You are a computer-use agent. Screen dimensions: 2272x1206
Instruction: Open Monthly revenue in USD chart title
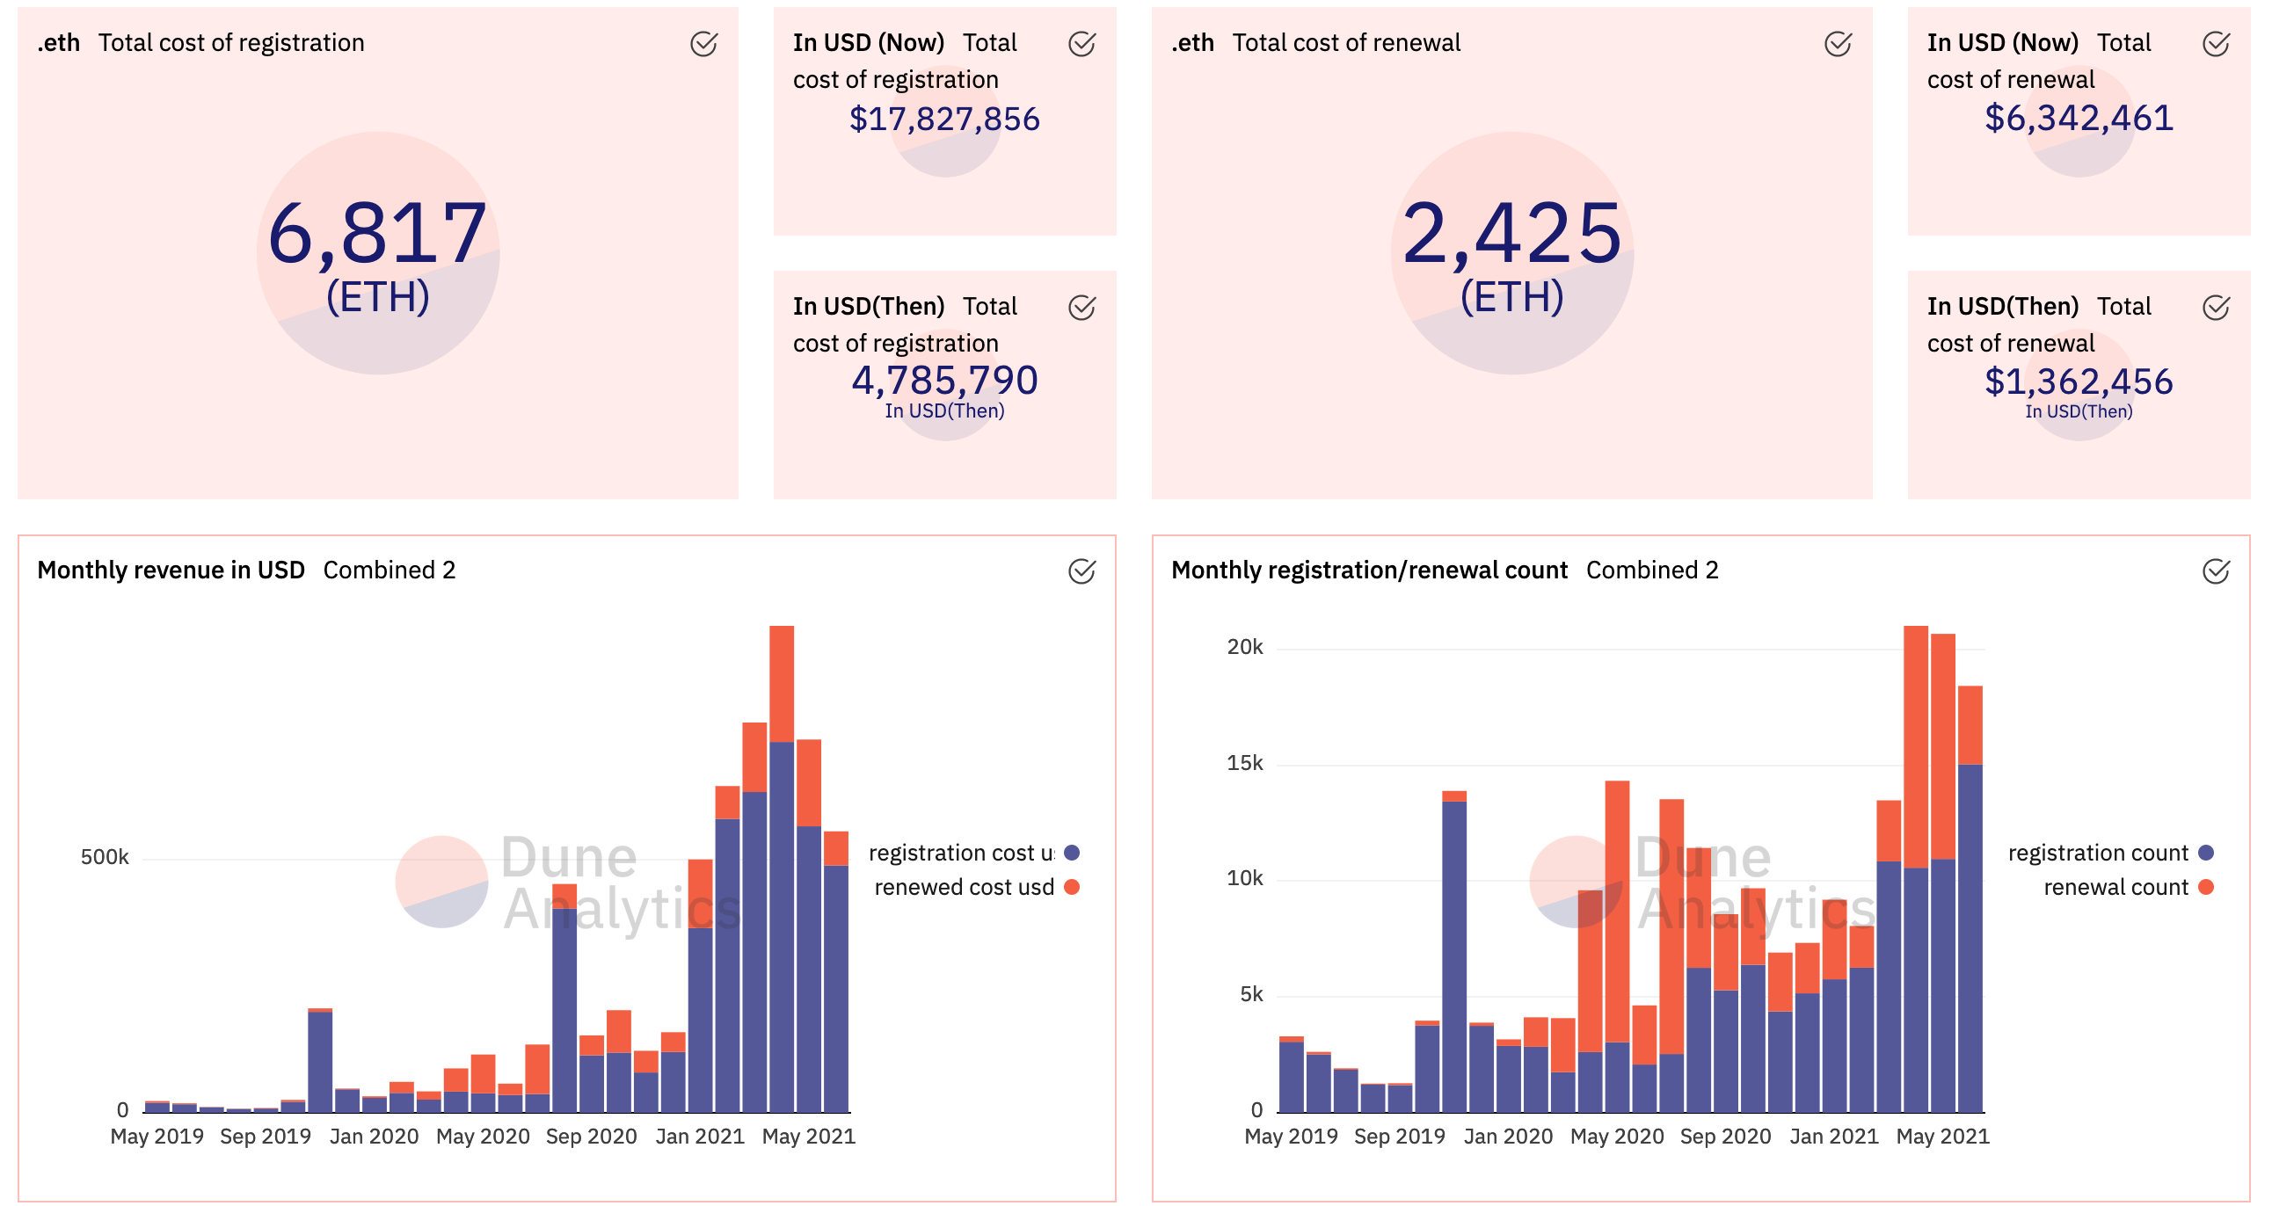(x=171, y=570)
